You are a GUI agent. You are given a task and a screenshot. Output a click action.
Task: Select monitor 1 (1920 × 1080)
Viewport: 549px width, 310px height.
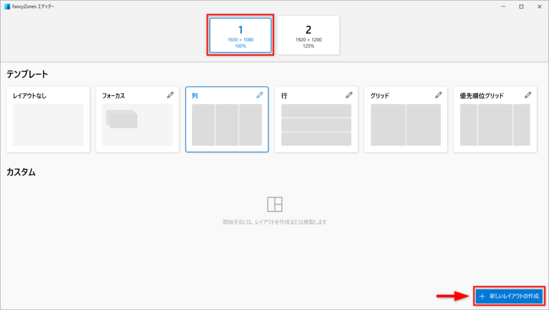pos(240,35)
